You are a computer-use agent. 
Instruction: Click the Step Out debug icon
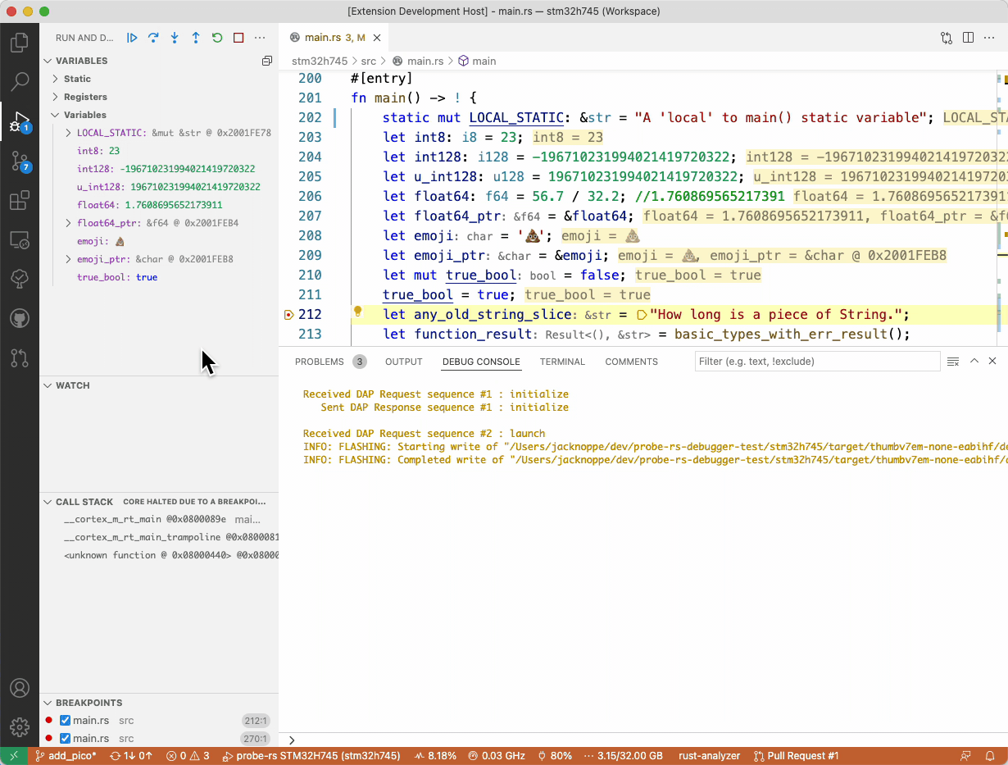[x=196, y=38]
